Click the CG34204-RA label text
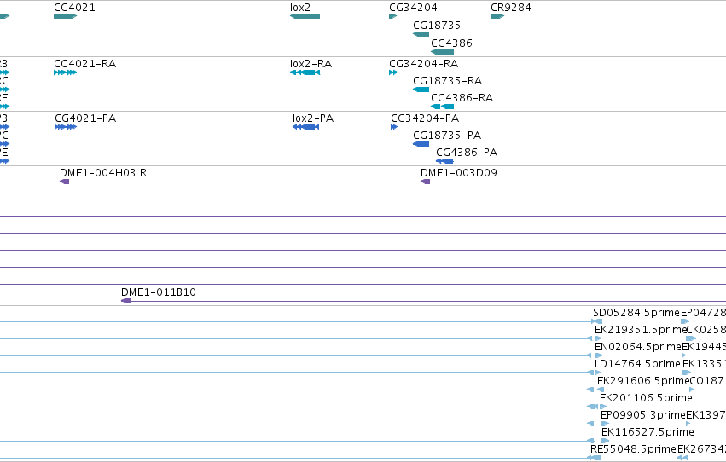Screen dimensions: 726x462 click(424, 63)
